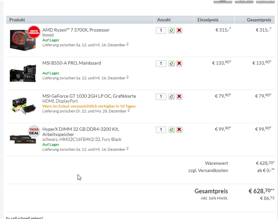Viewport: 278px width, 219px height.
Task: Click the VAT amount € 86,72
Action: pos(267,198)
